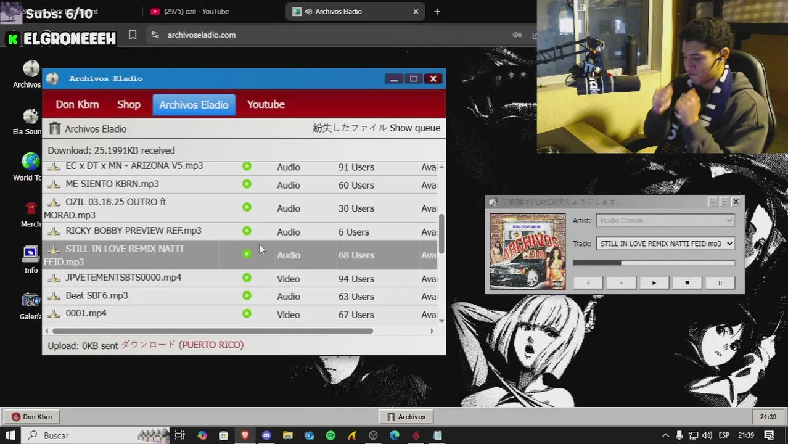Click the green play icon for STILL IN LOVE REMIX
The height and width of the screenshot is (444, 788).
(x=247, y=254)
